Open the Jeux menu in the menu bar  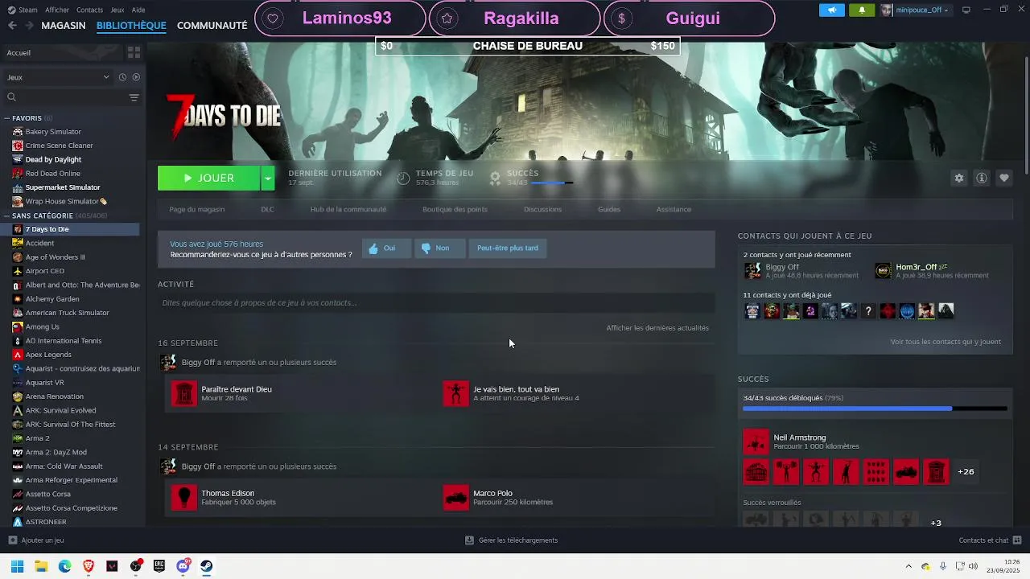[117, 10]
